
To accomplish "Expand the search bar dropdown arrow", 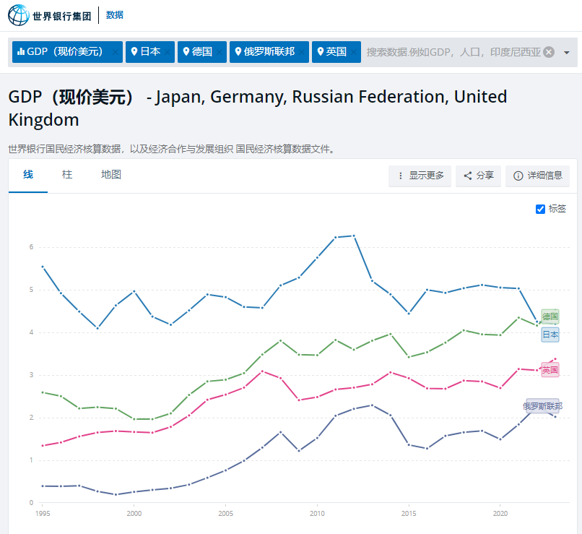I will click(x=566, y=52).
